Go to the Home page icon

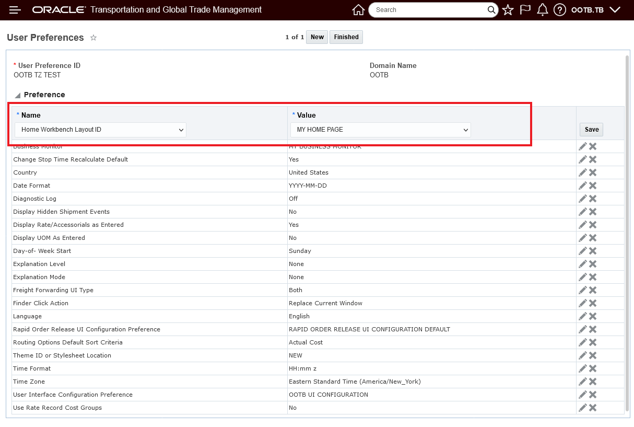[358, 10]
